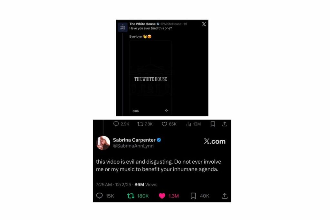Toggle the bookmark icon showing 40K
This screenshot has width=330, height=220.
tap(193, 196)
